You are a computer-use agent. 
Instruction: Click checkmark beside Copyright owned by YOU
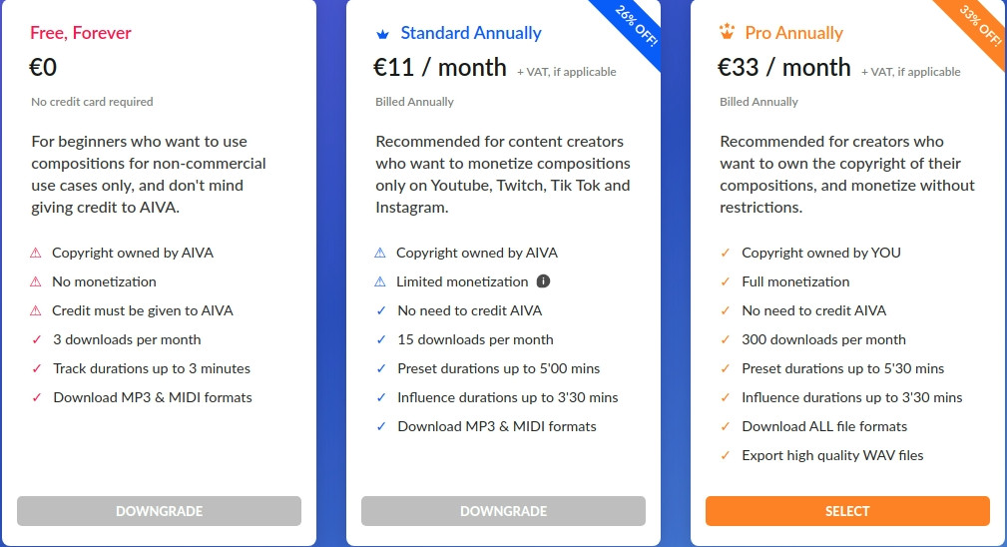(x=726, y=253)
